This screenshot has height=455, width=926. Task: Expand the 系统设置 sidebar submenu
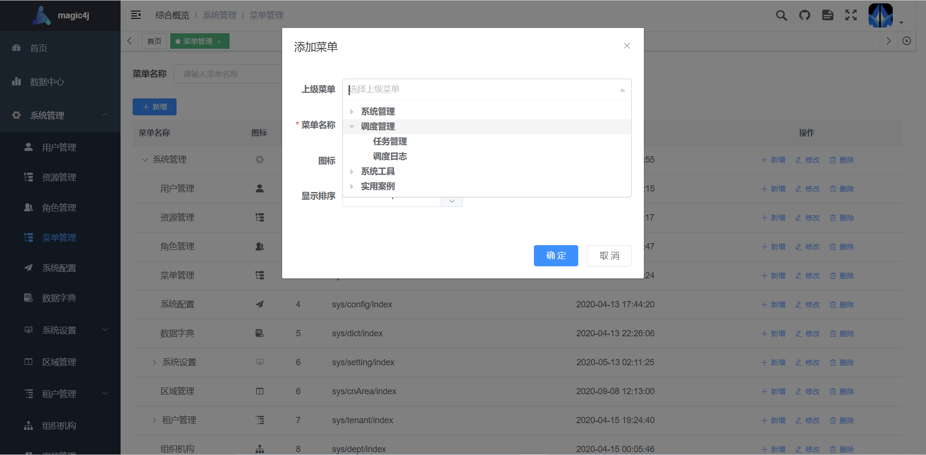click(x=105, y=330)
